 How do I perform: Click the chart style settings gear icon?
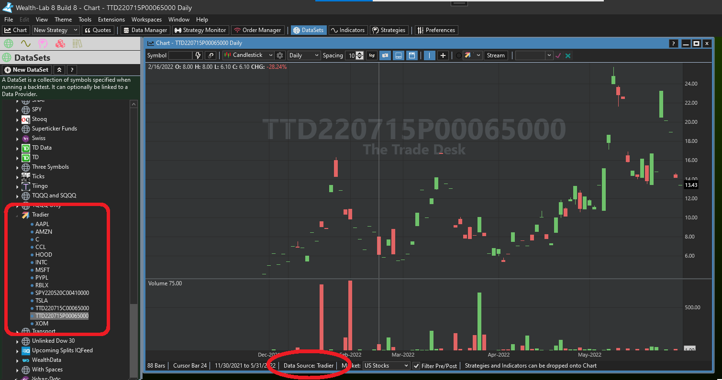click(x=280, y=55)
